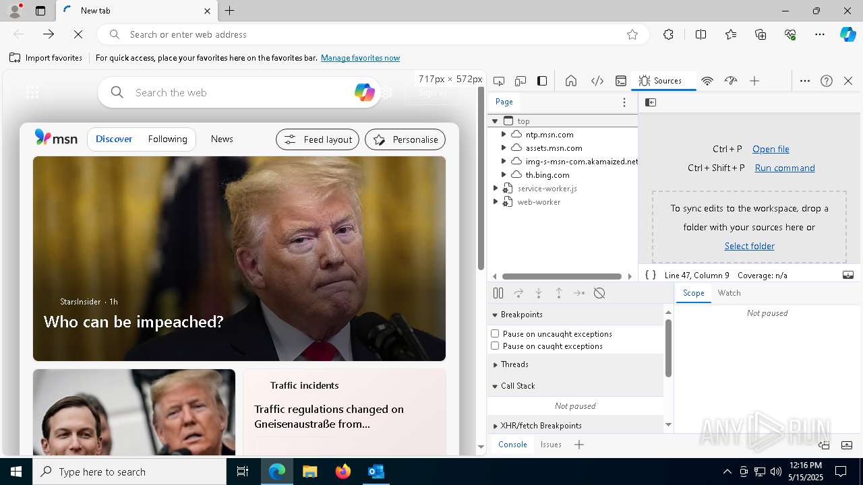This screenshot has width=863, height=485.
Task: Open the Network tool in DevTools
Action: (x=707, y=81)
